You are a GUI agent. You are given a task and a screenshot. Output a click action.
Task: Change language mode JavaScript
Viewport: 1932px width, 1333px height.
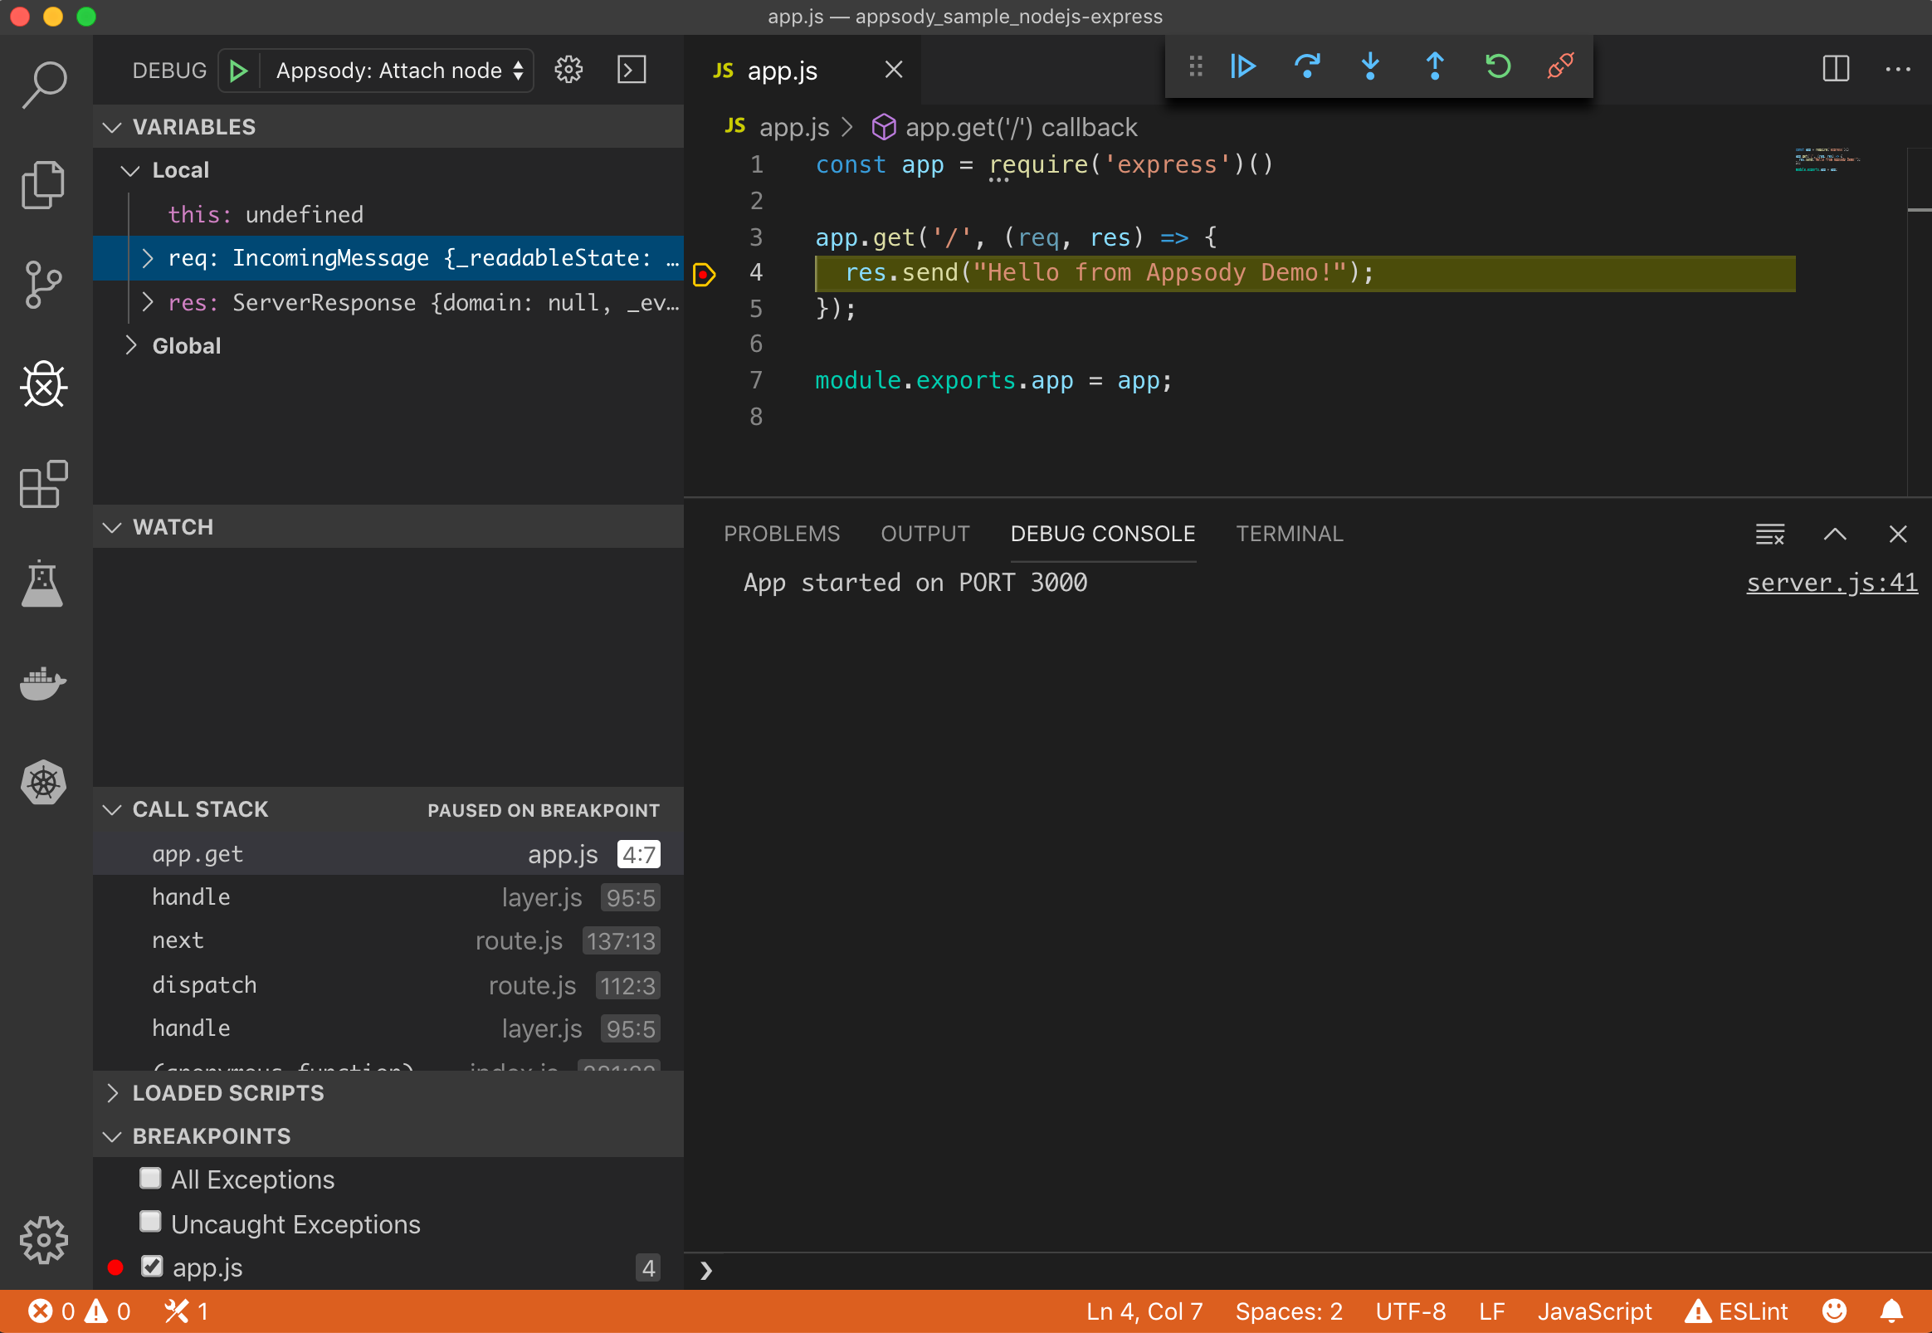pos(1595,1311)
